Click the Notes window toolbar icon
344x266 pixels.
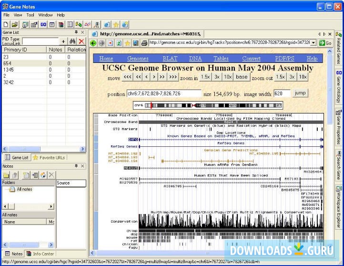click(x=52, y=24)
